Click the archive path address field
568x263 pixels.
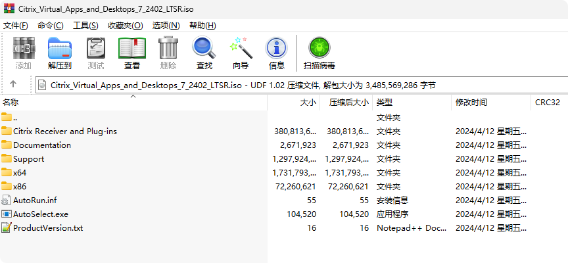pos(301,85)
